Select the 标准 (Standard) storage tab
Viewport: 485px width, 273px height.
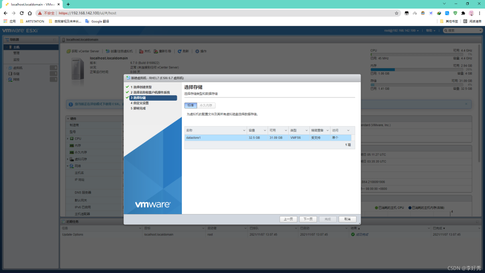190,106
